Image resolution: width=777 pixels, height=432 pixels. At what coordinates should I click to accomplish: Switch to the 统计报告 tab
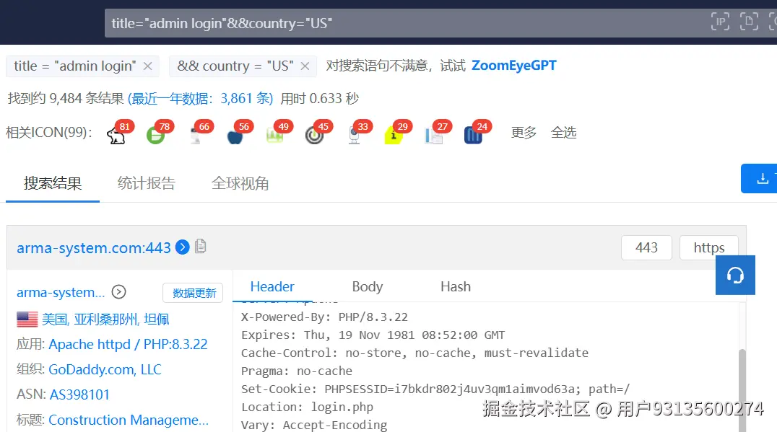146,183
